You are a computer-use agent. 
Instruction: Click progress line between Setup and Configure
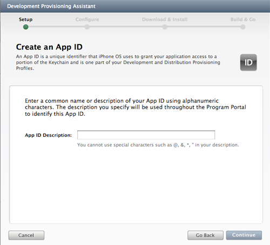56,27
